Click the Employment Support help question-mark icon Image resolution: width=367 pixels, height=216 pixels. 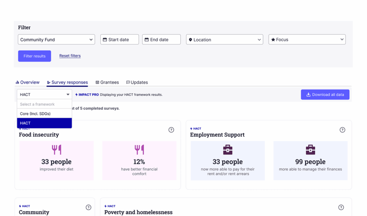(x=342, y=130)
